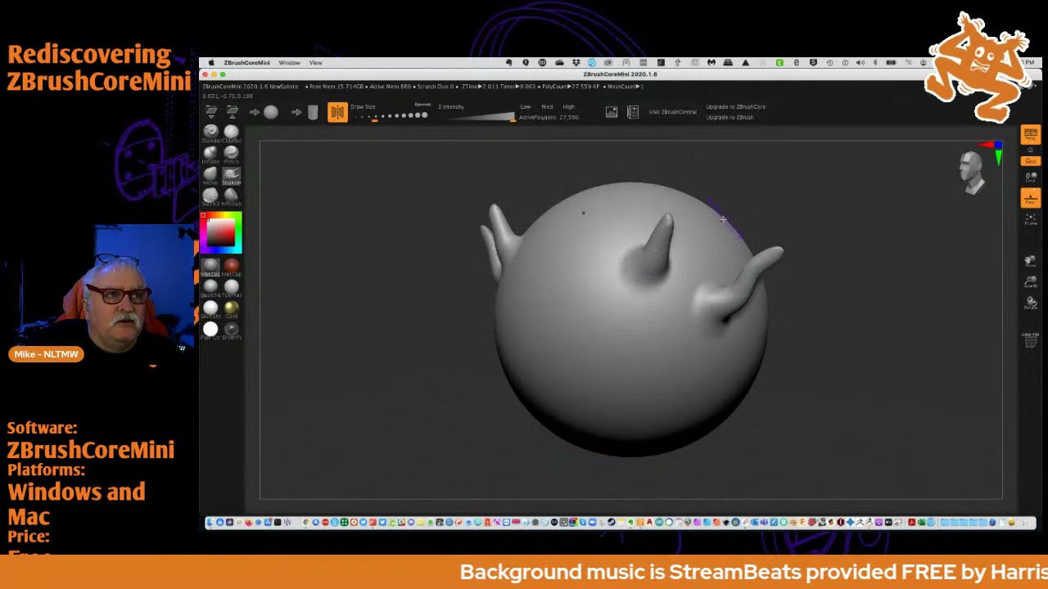Set resolution to Low

click(x=526, y=107)
